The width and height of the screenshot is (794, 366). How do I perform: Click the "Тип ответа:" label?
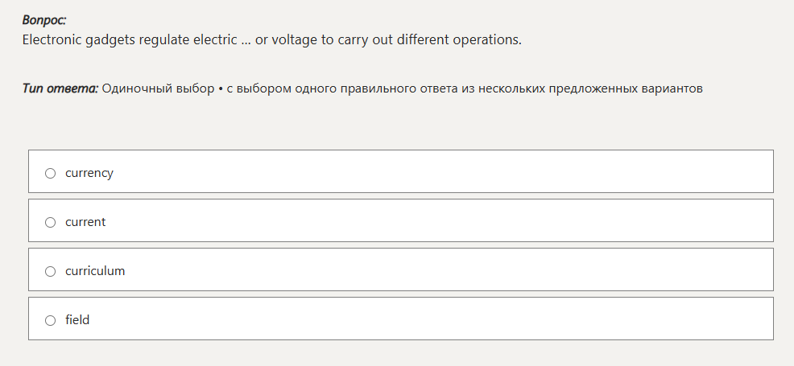click(x=60, y=88)
